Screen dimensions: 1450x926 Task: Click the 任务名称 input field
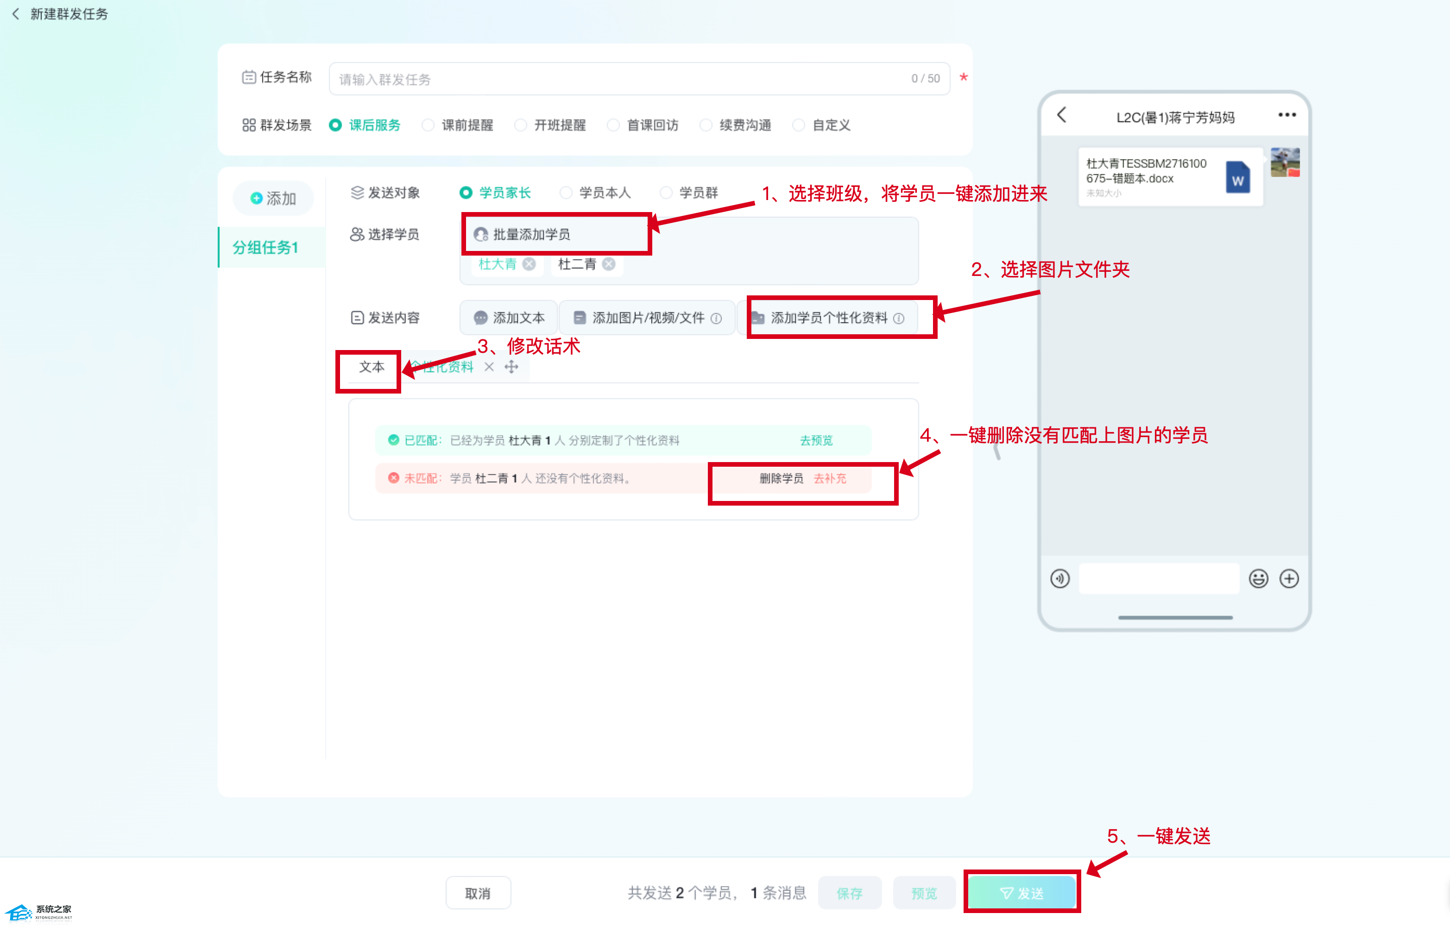coord(620,79)
